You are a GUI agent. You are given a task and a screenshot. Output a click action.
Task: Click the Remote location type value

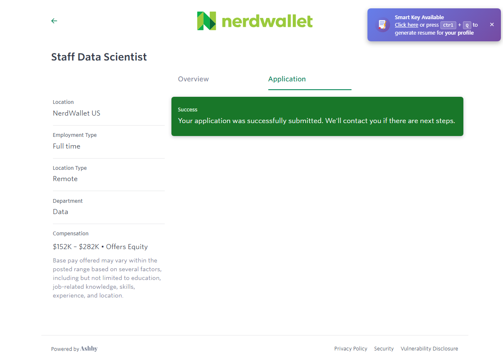point(65,179)
